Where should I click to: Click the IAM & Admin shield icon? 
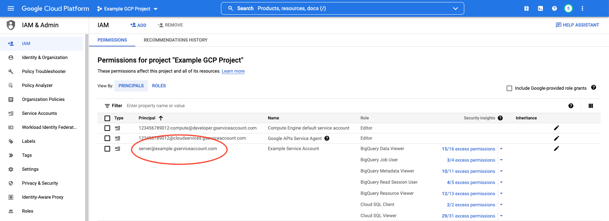[x=11, y=25]
